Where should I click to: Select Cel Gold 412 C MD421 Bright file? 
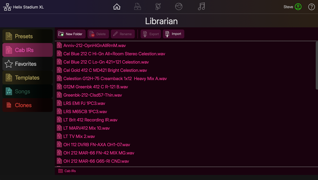105,70
